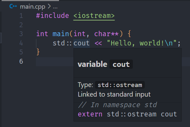Click std::ostream in the extern declaration
The width and height of the screenshot is (190, 127).
click(x=132, y=114)
